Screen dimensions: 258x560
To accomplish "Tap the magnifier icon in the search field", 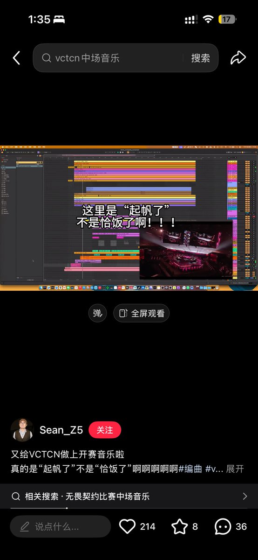I will [x=47, y=58].
